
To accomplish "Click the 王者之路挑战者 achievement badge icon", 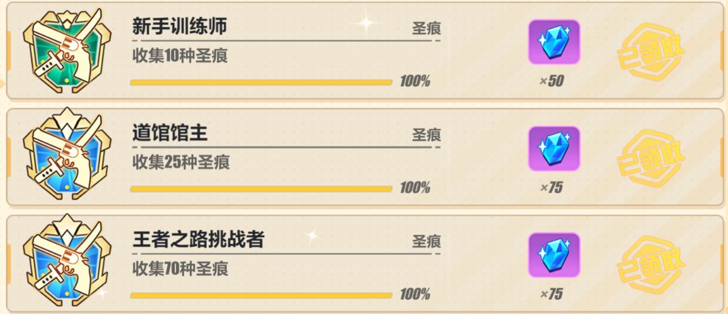I will click(x=67, y=263).
